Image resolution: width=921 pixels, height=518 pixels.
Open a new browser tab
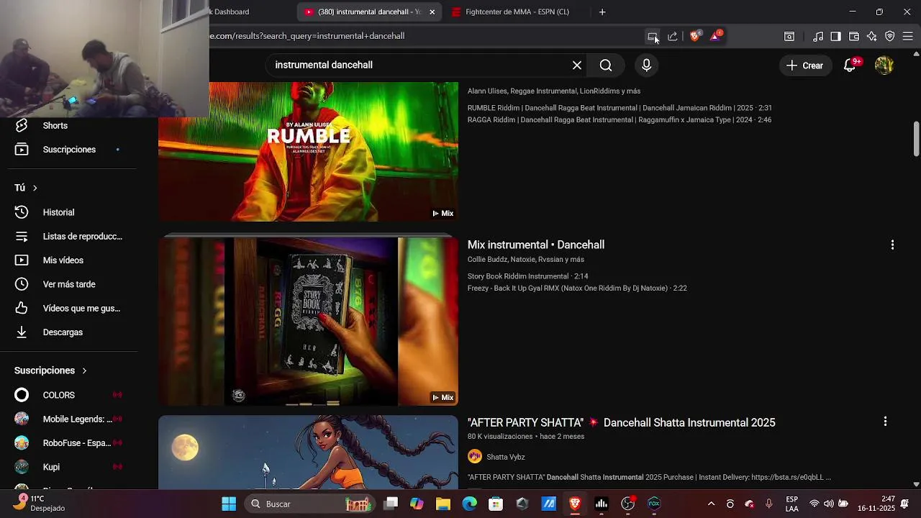pos(602,12)
